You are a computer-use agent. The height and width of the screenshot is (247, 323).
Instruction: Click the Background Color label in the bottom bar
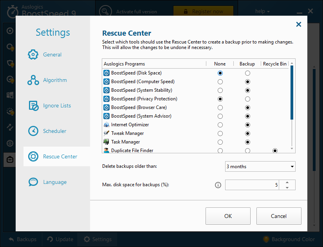coord(293,240)
